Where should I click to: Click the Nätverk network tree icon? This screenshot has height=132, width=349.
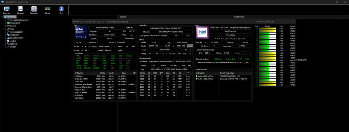[8, 44]
